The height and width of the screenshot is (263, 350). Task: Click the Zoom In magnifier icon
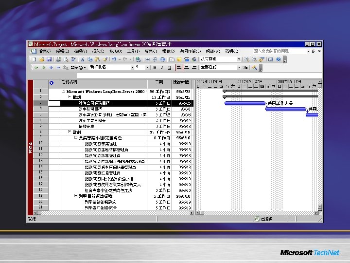(x=246, y=59)
